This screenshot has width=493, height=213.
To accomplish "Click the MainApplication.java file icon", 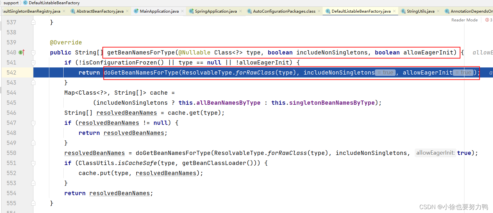I will click(136, 11).
